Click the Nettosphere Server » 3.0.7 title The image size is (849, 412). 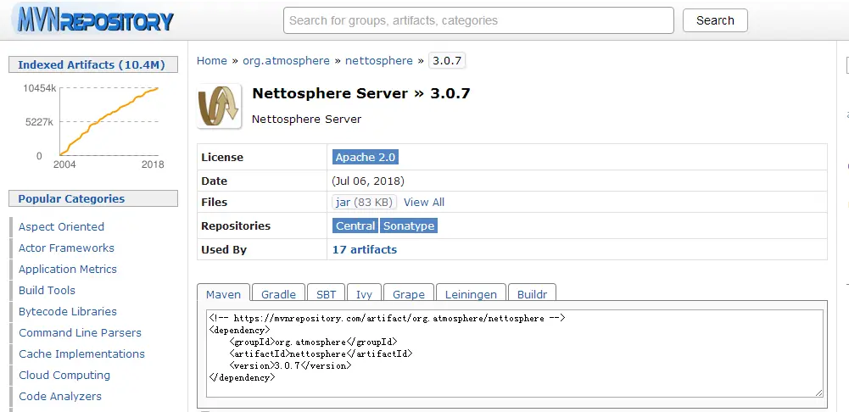[361, 93]
